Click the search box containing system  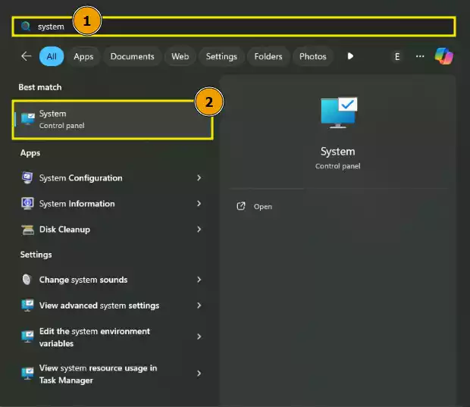pos(233,27)
